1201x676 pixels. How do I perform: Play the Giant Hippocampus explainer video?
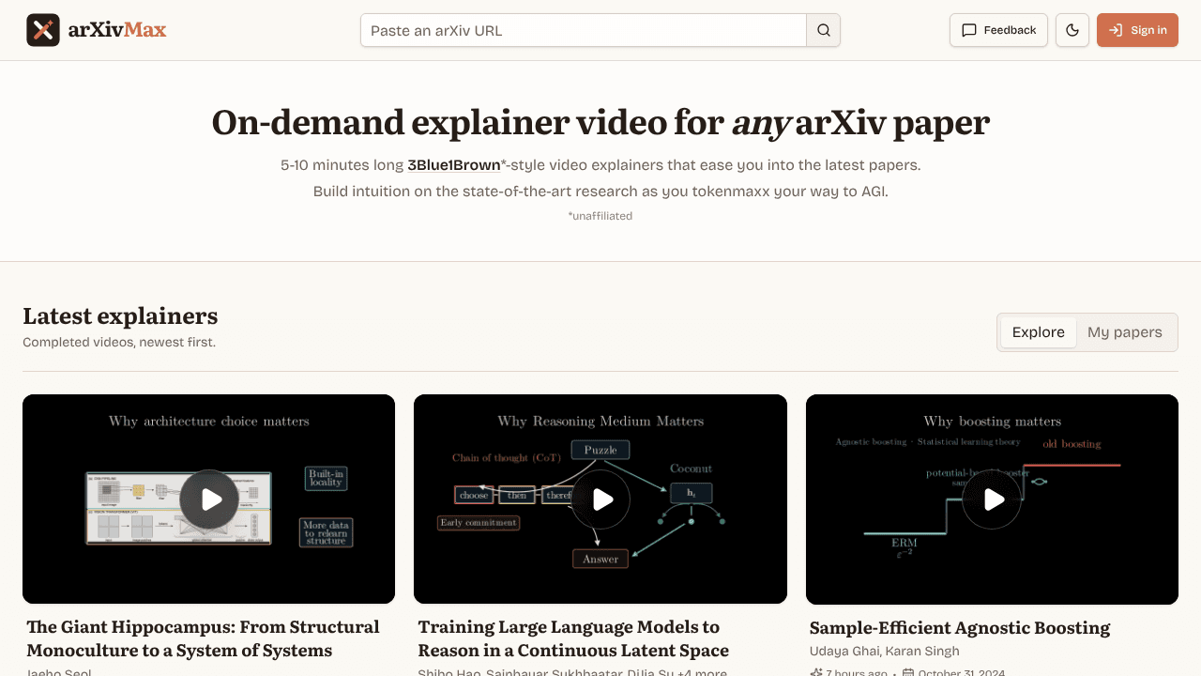(209, 499)
